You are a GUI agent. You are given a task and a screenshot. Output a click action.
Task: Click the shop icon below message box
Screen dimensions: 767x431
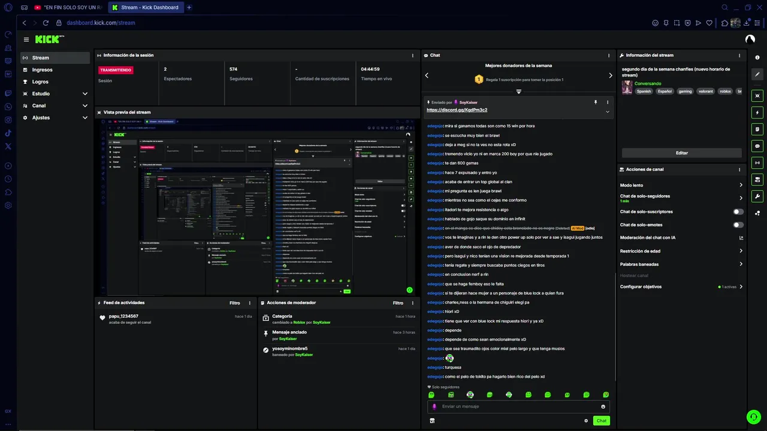432,421
